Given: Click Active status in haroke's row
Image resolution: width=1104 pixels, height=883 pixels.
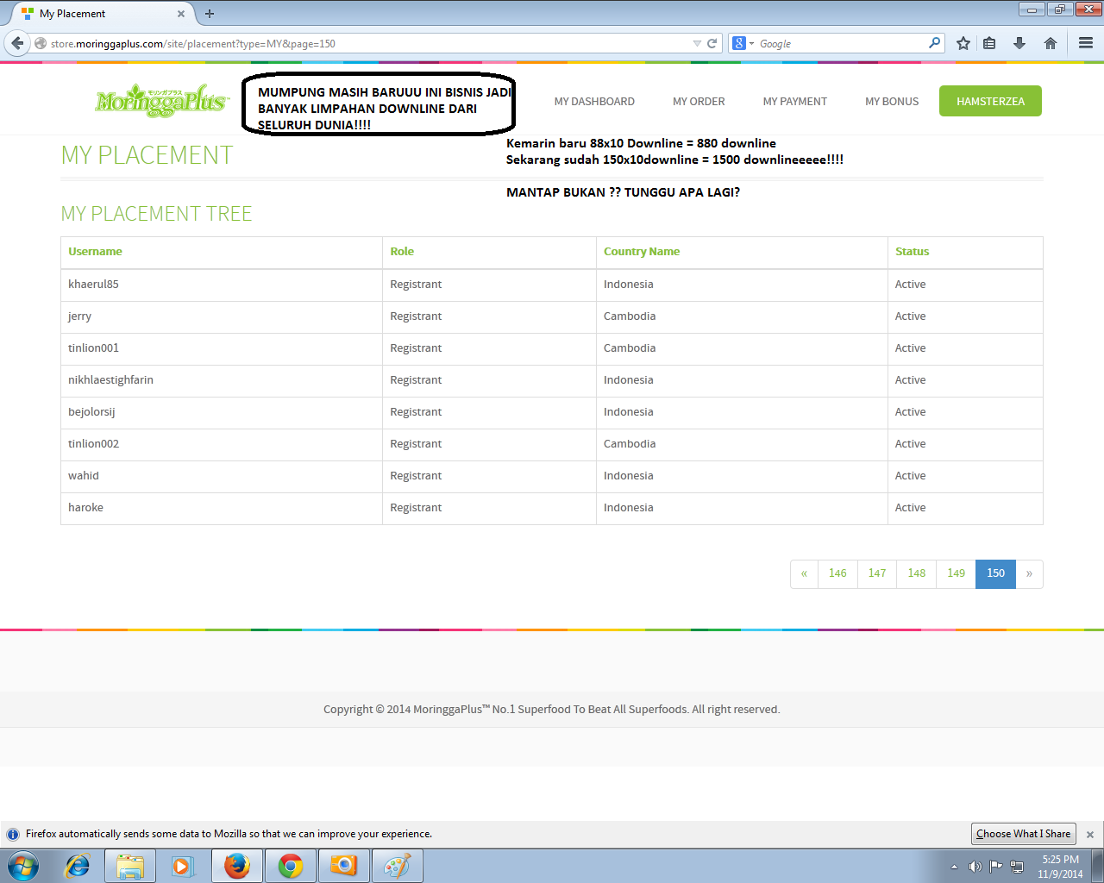Looking at the screenshot, I should (x=910, y=508).
